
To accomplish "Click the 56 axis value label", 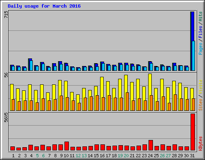I will click(6, 75).
